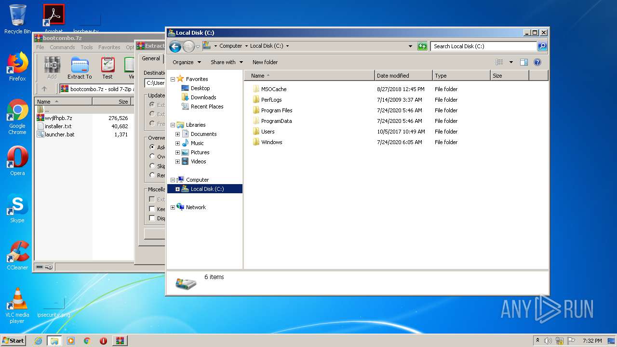Viewport: 617px width, 347px height.
Task: Select the Ask overwrite radio option
Action: click(152, 147)
